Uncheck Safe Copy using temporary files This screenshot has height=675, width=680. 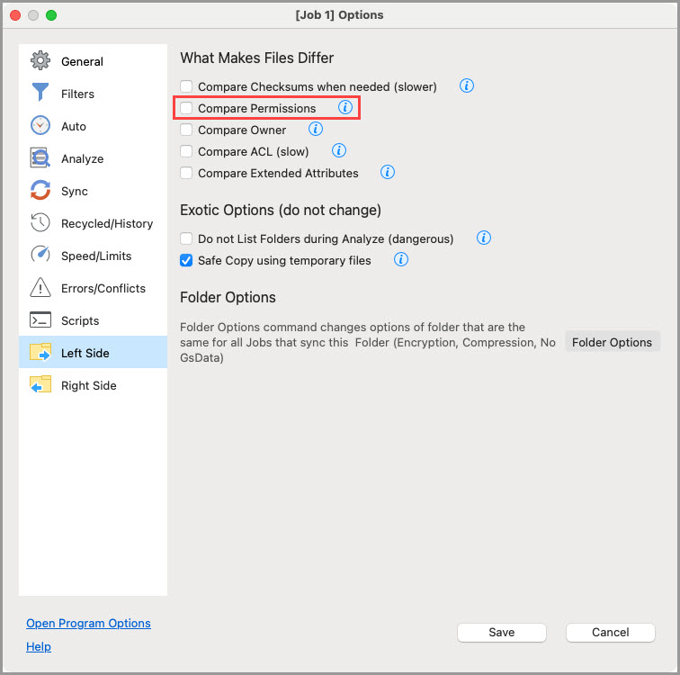pyautogui.click(x=186, y=261)
